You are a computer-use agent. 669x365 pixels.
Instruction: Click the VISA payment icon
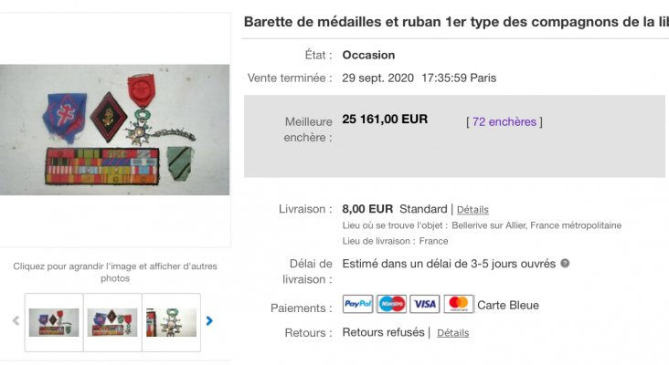[425, 304]
